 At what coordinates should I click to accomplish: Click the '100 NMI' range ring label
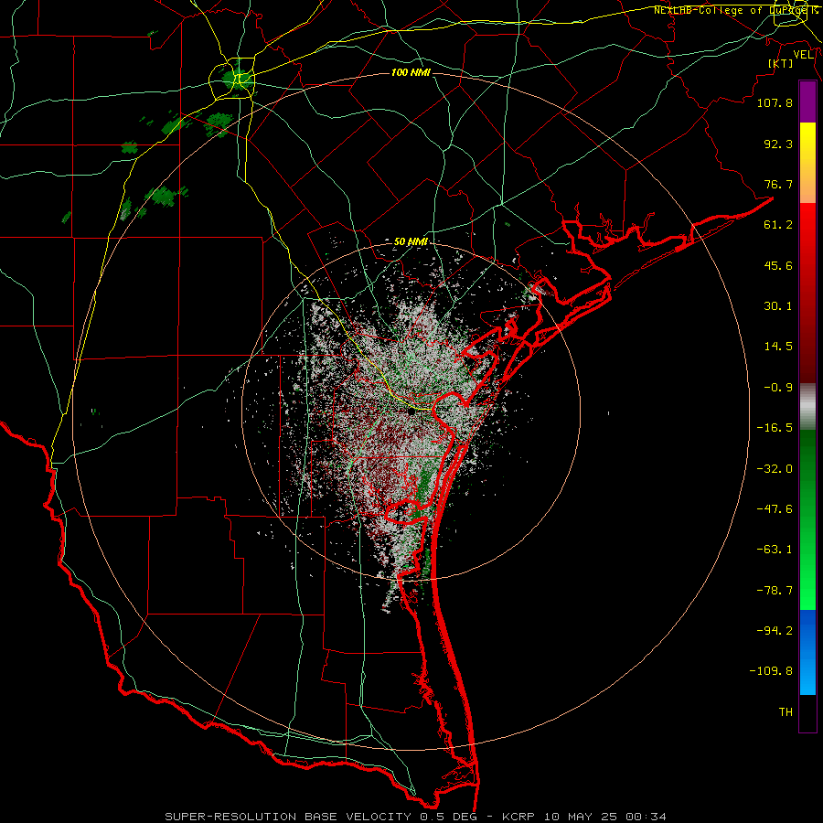point(411,72)
